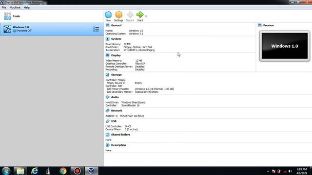Open the Help menu
The image size is (312, 175).
point(27,8)
